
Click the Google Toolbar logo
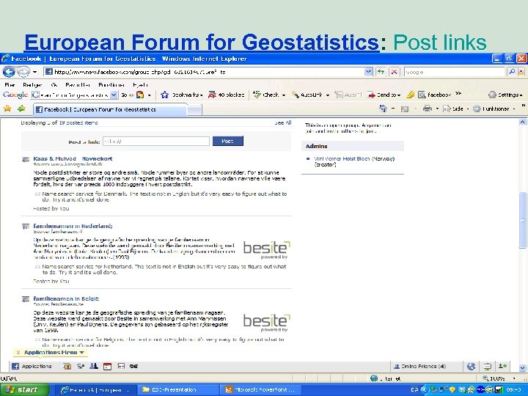[15, 95]
